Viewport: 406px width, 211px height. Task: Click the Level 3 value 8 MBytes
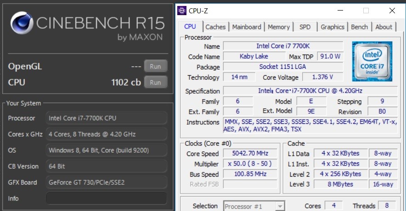340,184
